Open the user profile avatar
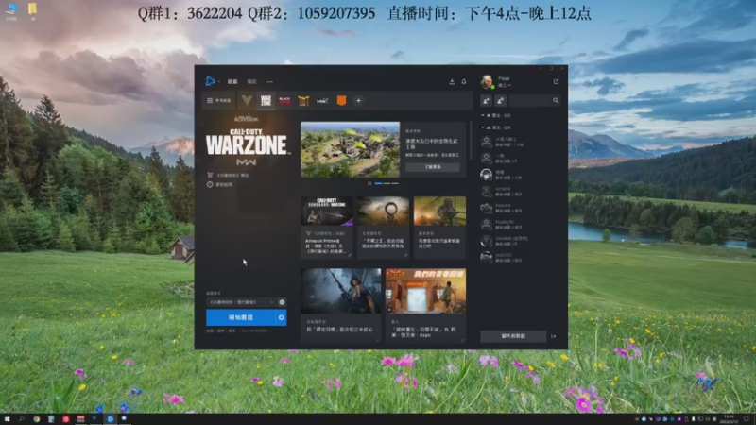Image resolution: width=756 pixels, height=425 pixels. (487, 81)
